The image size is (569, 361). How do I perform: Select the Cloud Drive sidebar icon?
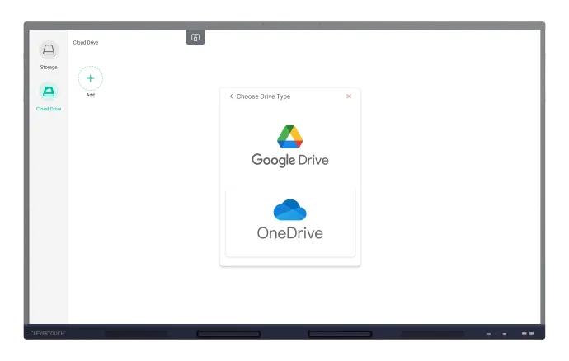pos(49,91)
